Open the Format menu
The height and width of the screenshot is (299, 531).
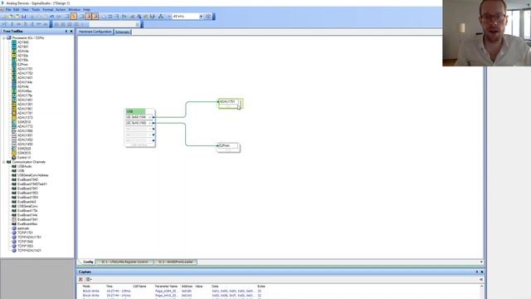point(48,9)
